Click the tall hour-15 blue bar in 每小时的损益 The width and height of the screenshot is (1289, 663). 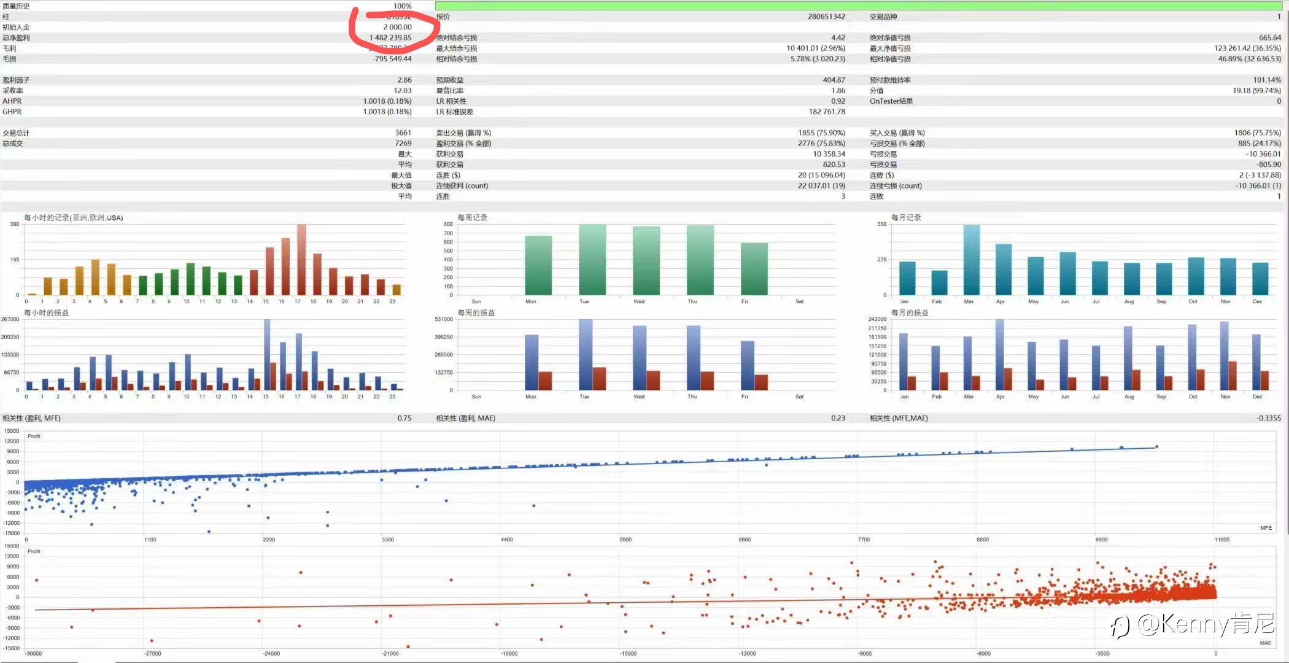[267, 354]
